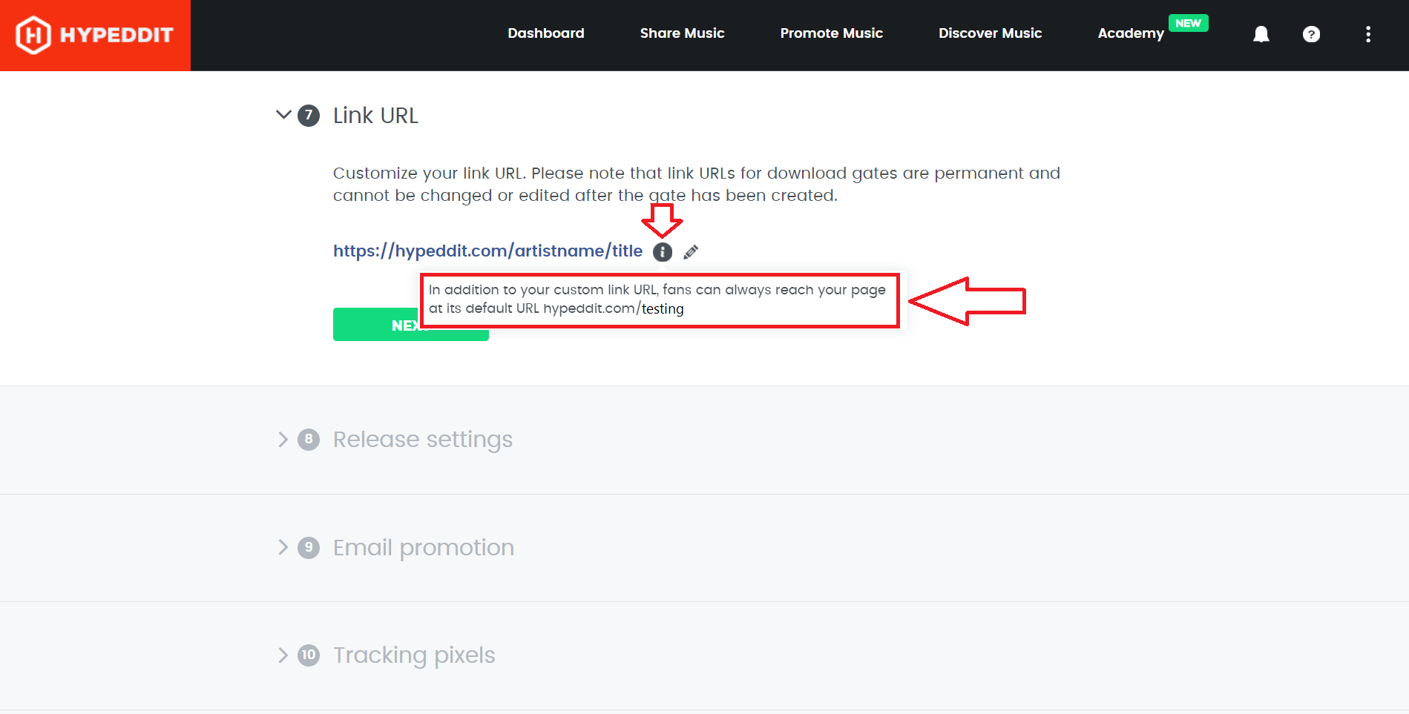Click the Hypeddit logo
The height and width of the screenshot is (714, 1409).
click(x=95, y=35)
